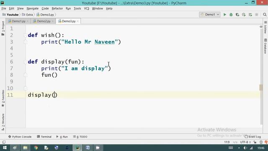Image resolution: width=268 pixels, height=151 pixels.
Task: Close the Demo3.py tab
Action: click(x=78, y=21)
